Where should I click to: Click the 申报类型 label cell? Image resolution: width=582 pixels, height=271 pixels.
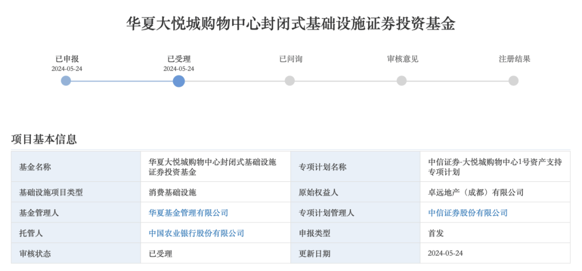pyautogui.click(x=355, y=233)
